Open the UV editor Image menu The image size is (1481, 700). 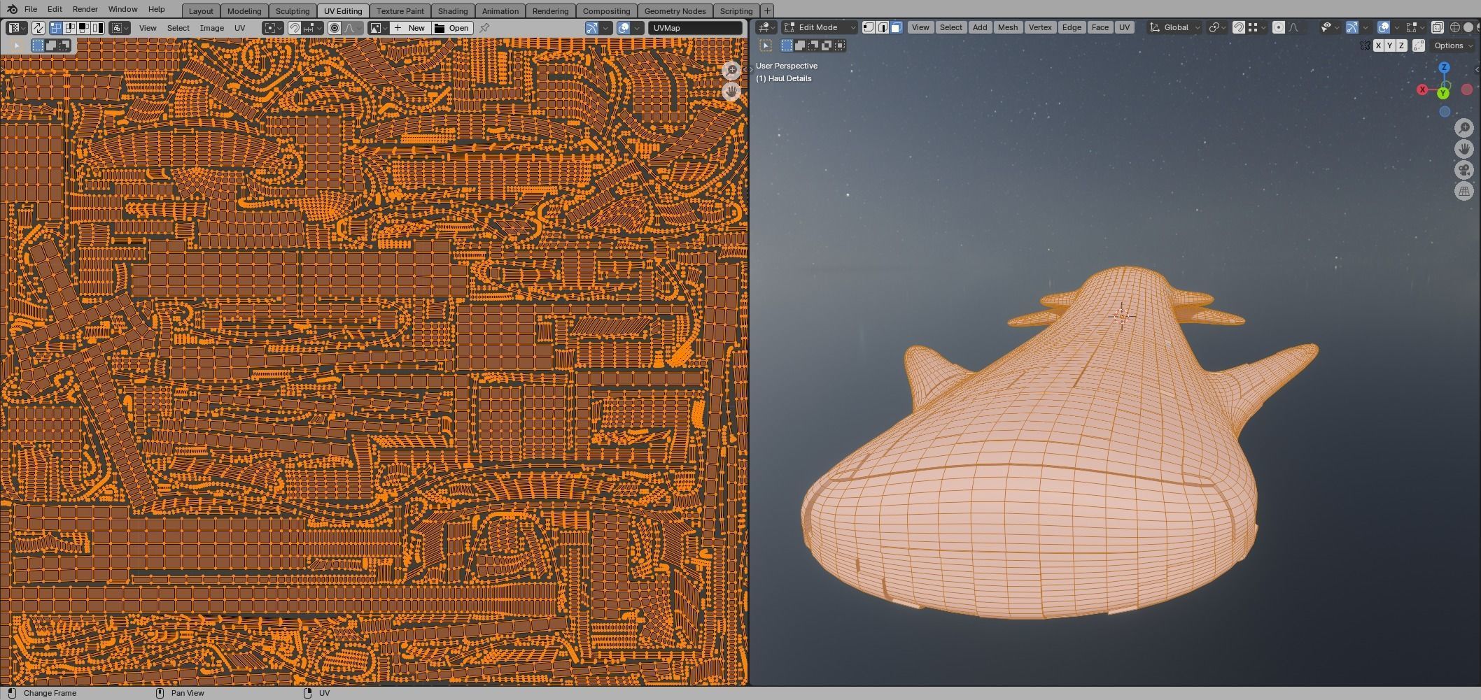[212, 28]
